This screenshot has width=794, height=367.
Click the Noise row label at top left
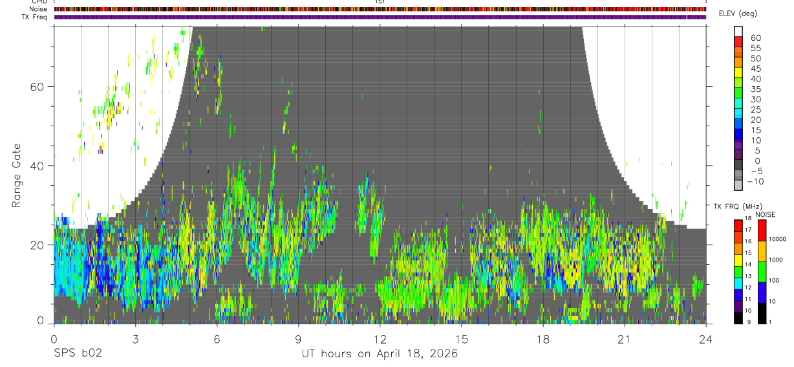(x=39, y=9)
